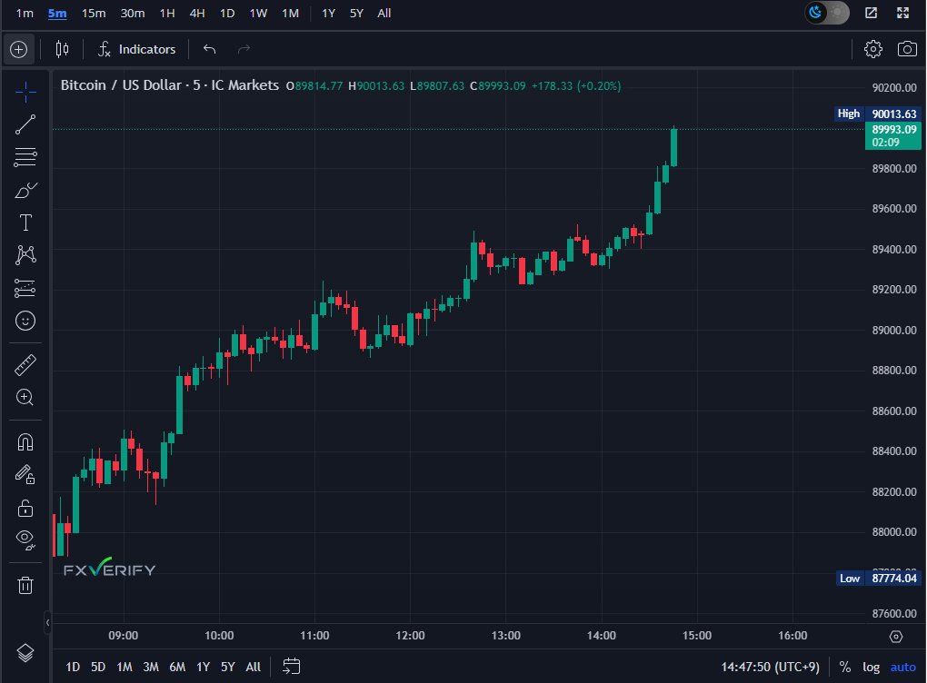Open timezone menu showing UTC+9
Screen dimensions: 927x683
[x=771, y=667]
